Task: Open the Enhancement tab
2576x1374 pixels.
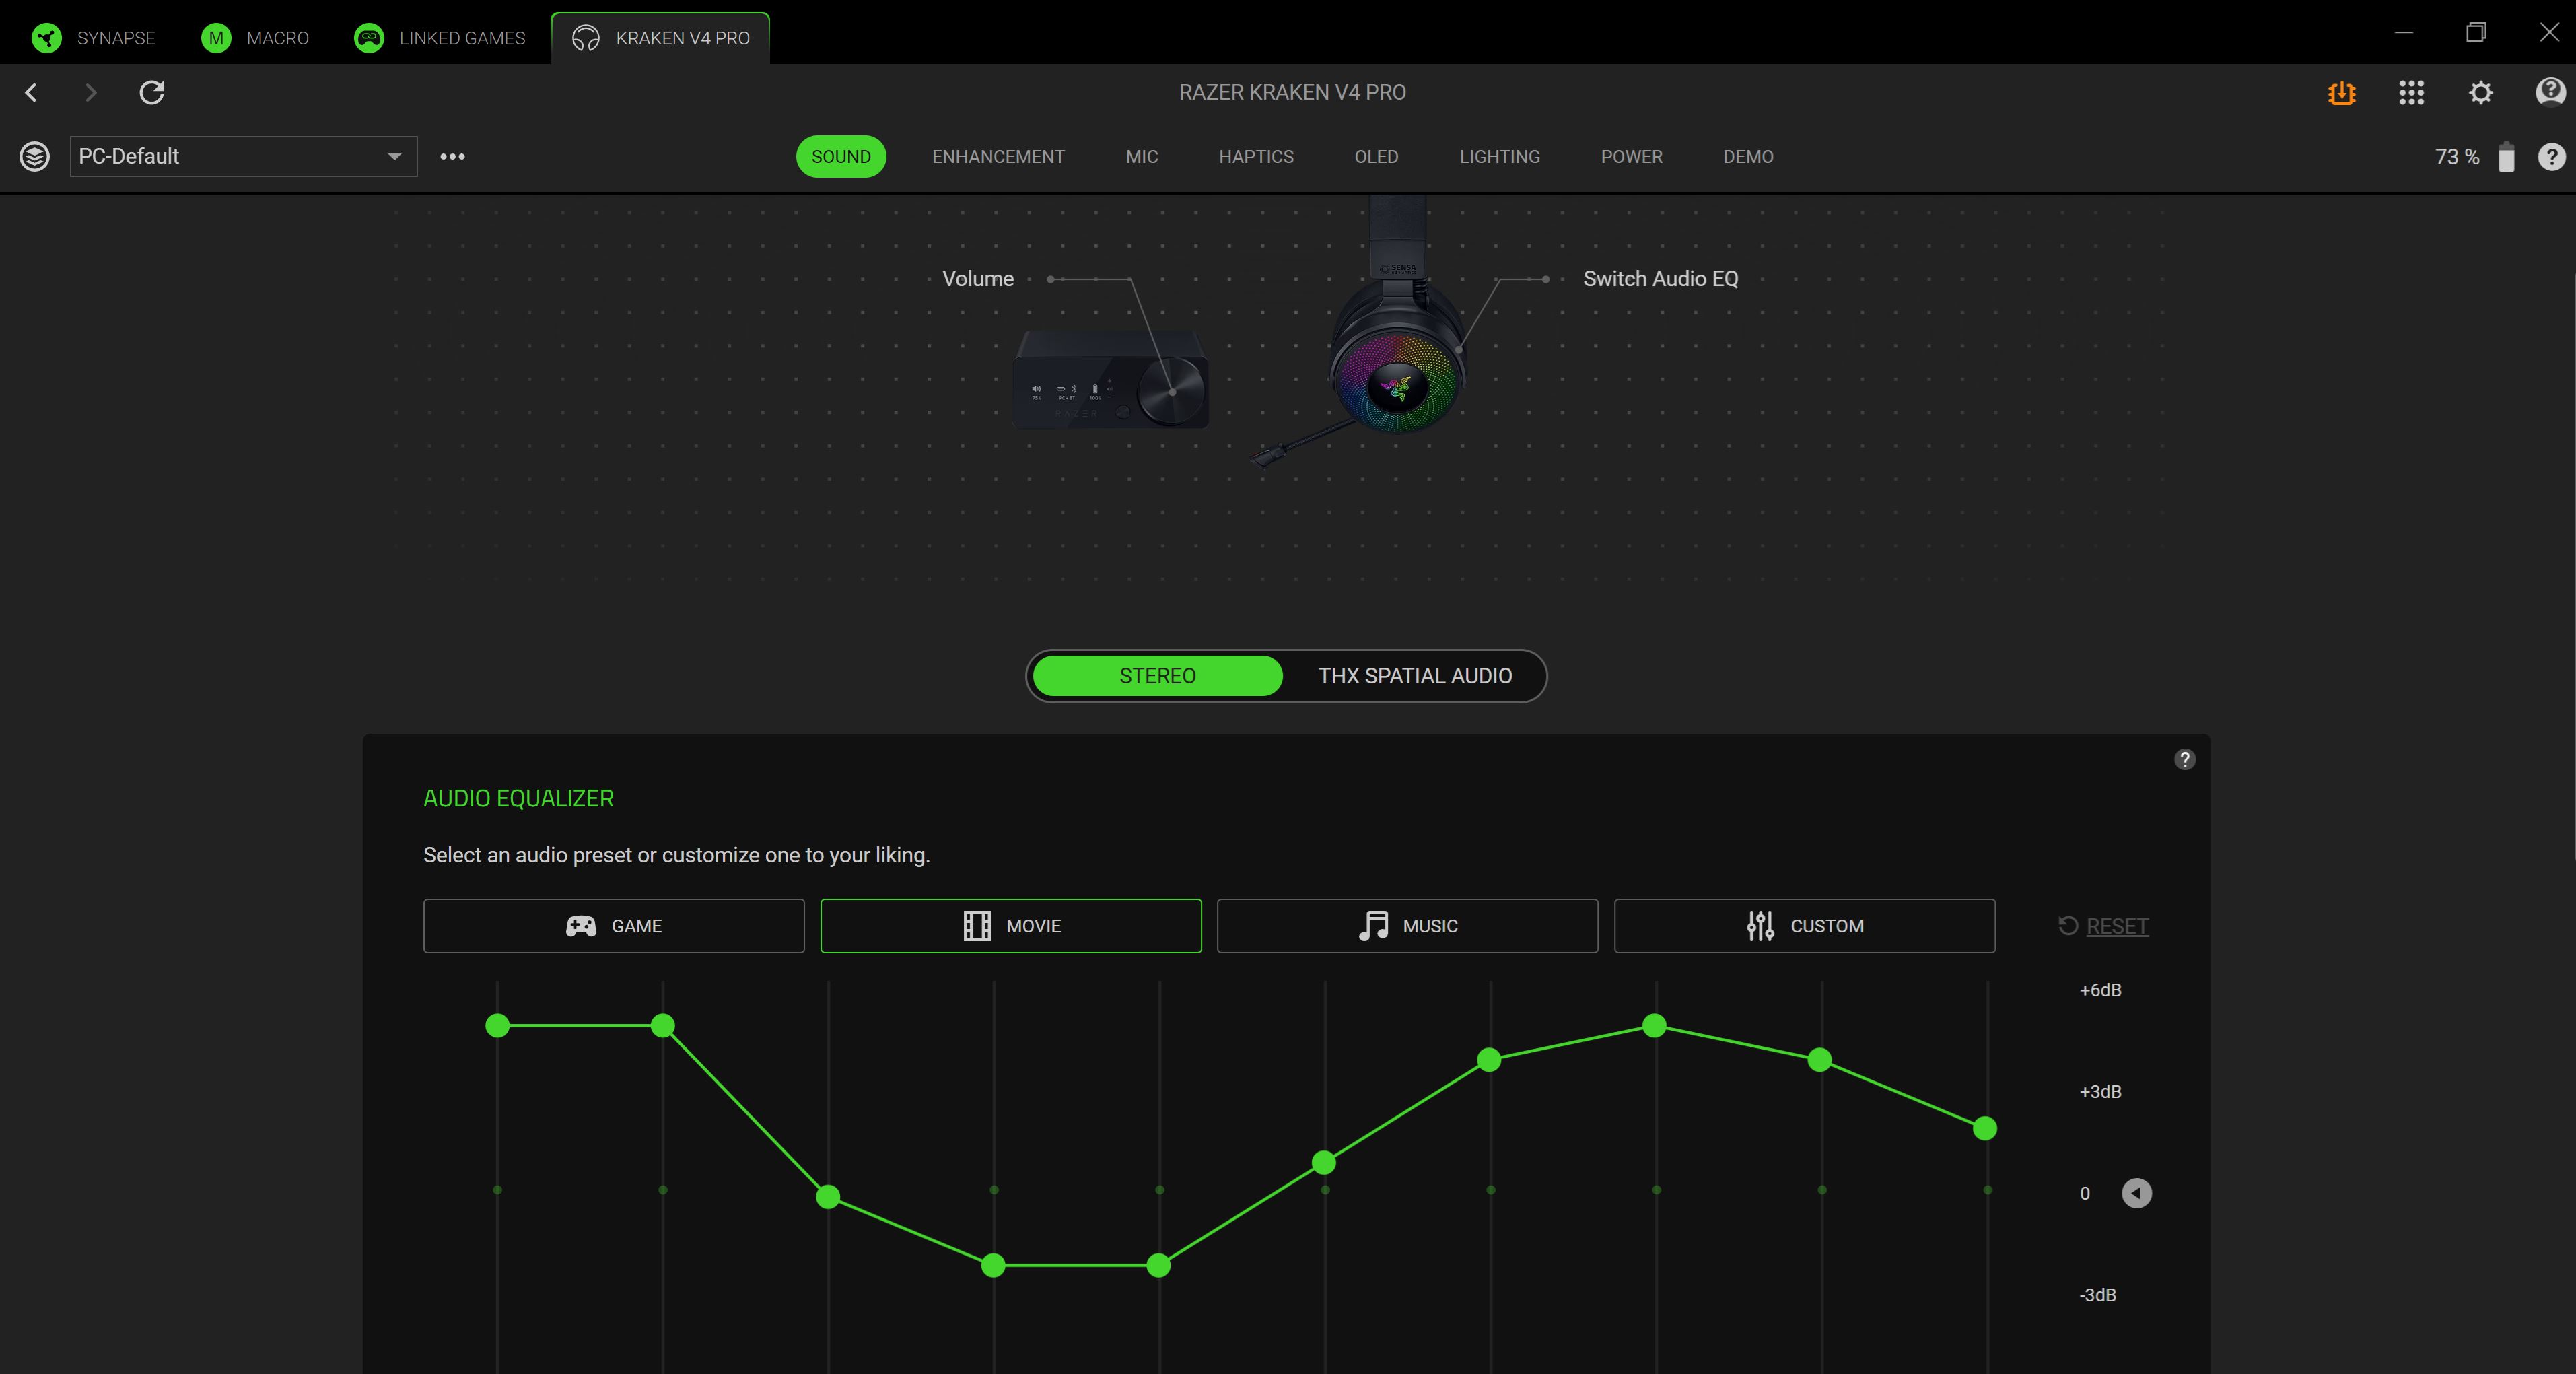Action: point(998,157)
